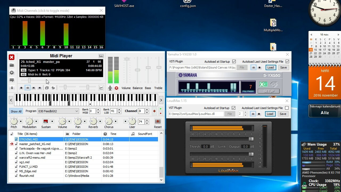Enable Autoload Last Used Settings File in LoudMax

pos(287,108)
